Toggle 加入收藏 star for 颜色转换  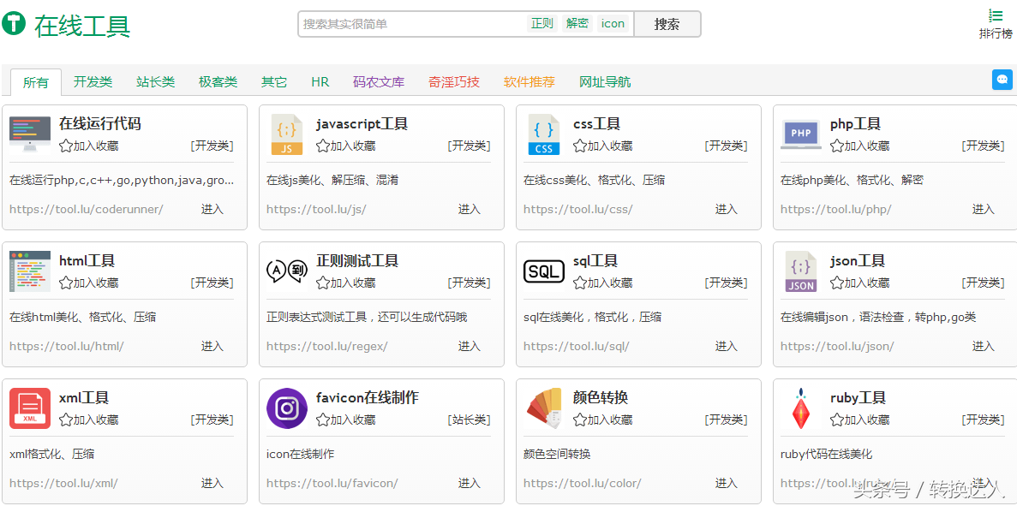pyautogui.click(x=580, y=420)
